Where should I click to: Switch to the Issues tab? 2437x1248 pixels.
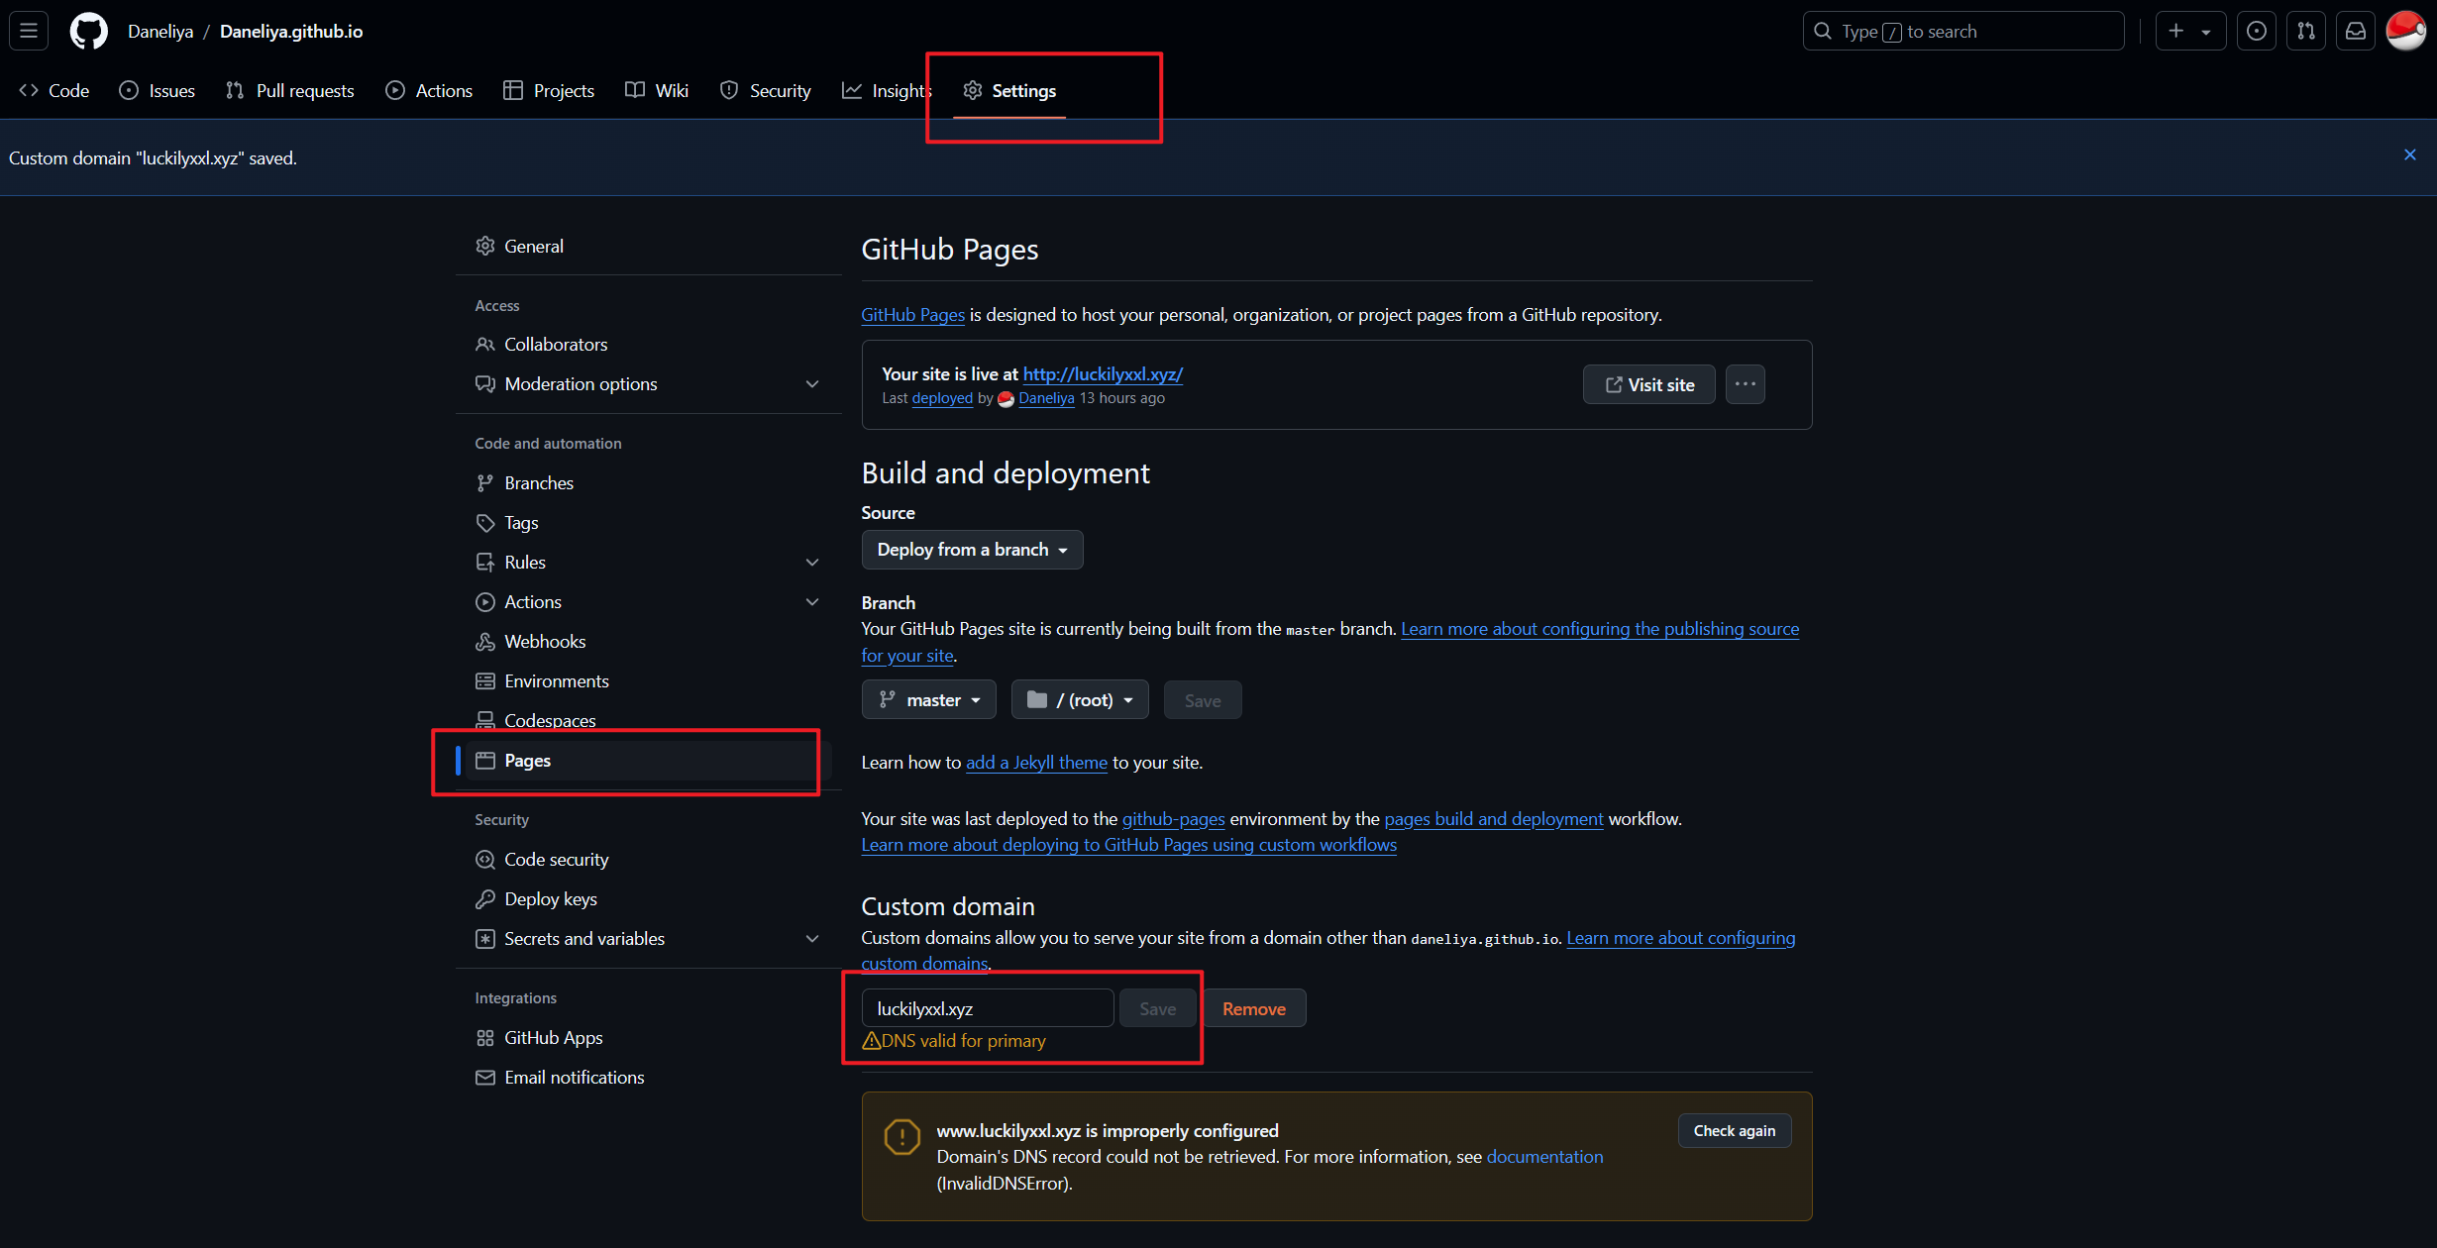click(x=157, y=90)
